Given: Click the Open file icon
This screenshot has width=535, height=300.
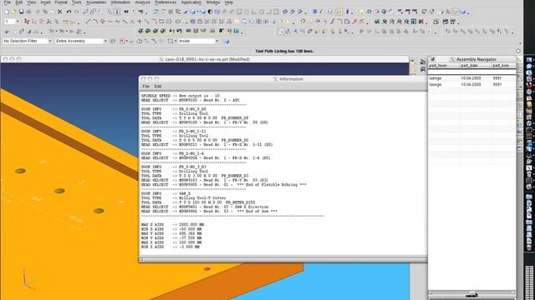Looking at the screenshot, I should [13, 12].
